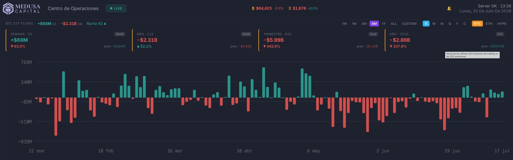513x160 pixels.
Task: Open the CUSTOM date range picker
Action: click(409, 23)
